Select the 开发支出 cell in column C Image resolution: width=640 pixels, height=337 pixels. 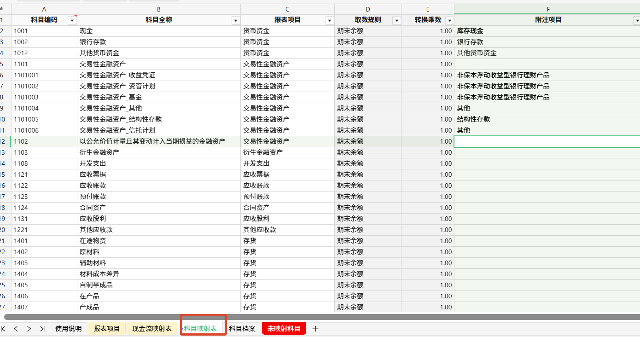pyautogui.click(x=288, y=163)
